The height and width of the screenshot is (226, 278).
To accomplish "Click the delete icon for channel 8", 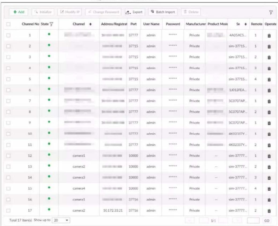I will pos(269,112).
